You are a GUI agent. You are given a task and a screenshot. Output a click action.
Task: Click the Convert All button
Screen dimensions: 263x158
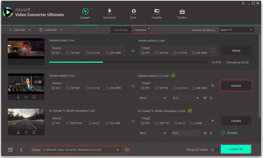236,149
